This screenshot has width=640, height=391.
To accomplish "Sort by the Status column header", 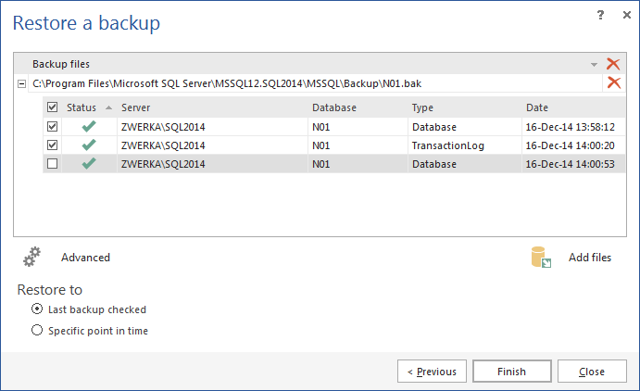I will [x=83, y=107].
